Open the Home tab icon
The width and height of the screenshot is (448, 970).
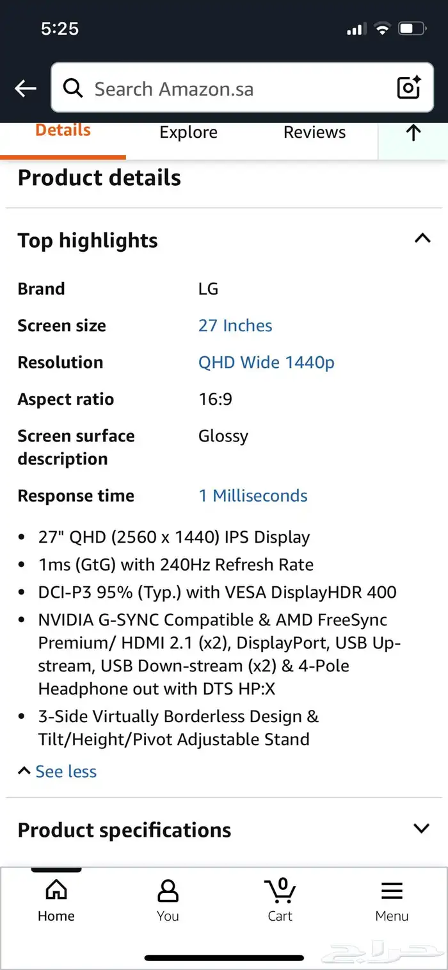pyautogui.click(x=55, y=889)
